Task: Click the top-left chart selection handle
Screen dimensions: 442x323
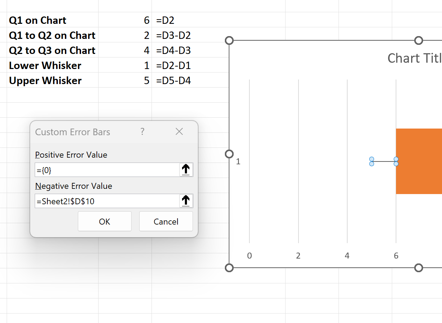Action: point(229,40)
